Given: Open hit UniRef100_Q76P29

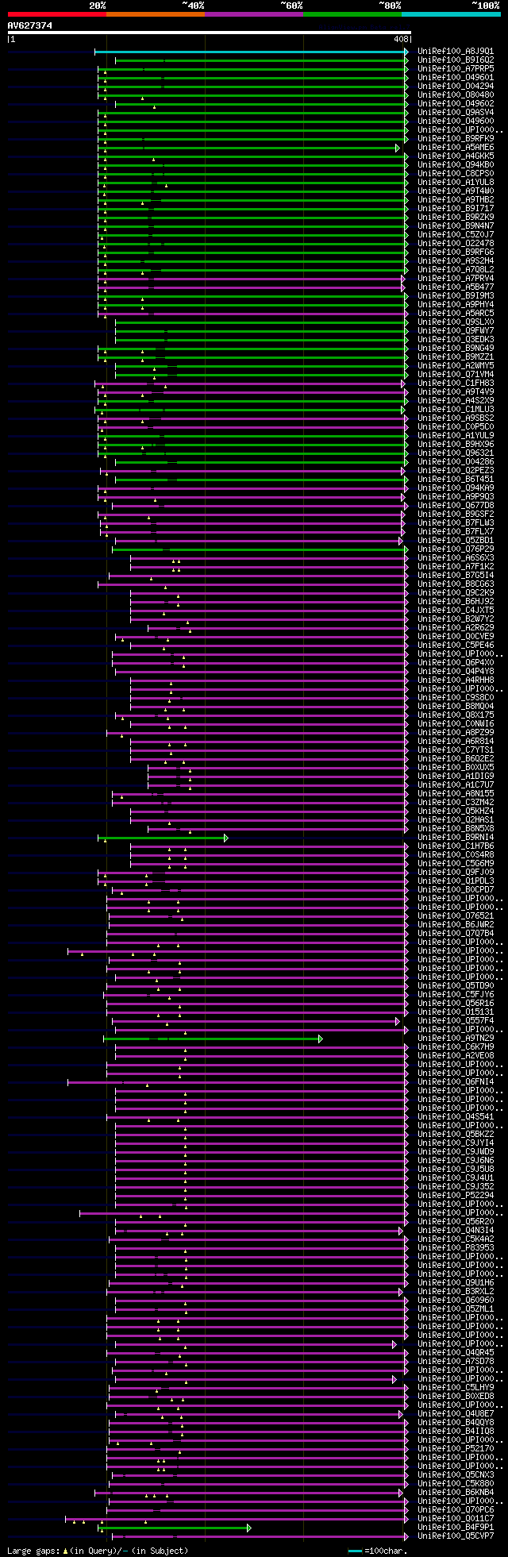Looking at the screenshot, I should click(x=456, y=549).
